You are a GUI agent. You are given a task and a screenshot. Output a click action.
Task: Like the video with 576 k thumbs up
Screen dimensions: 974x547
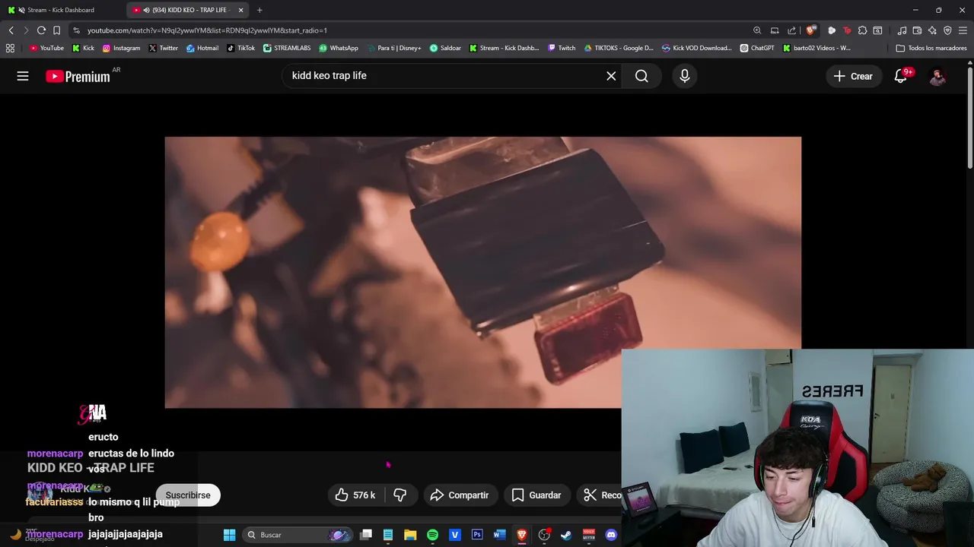click(x=355, y=495)
